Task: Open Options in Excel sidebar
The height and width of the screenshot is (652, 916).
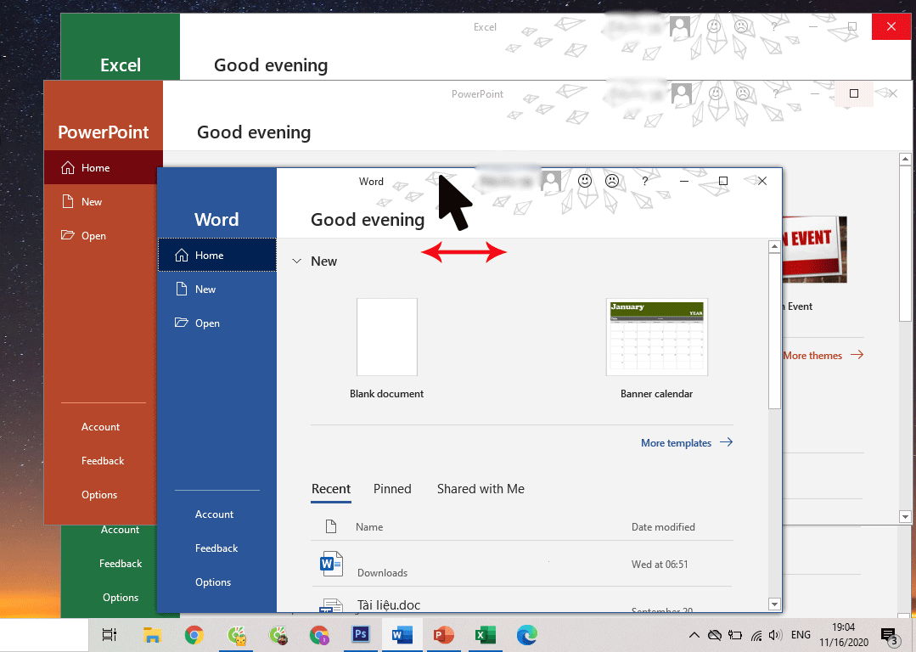Action: click(121, 597)
